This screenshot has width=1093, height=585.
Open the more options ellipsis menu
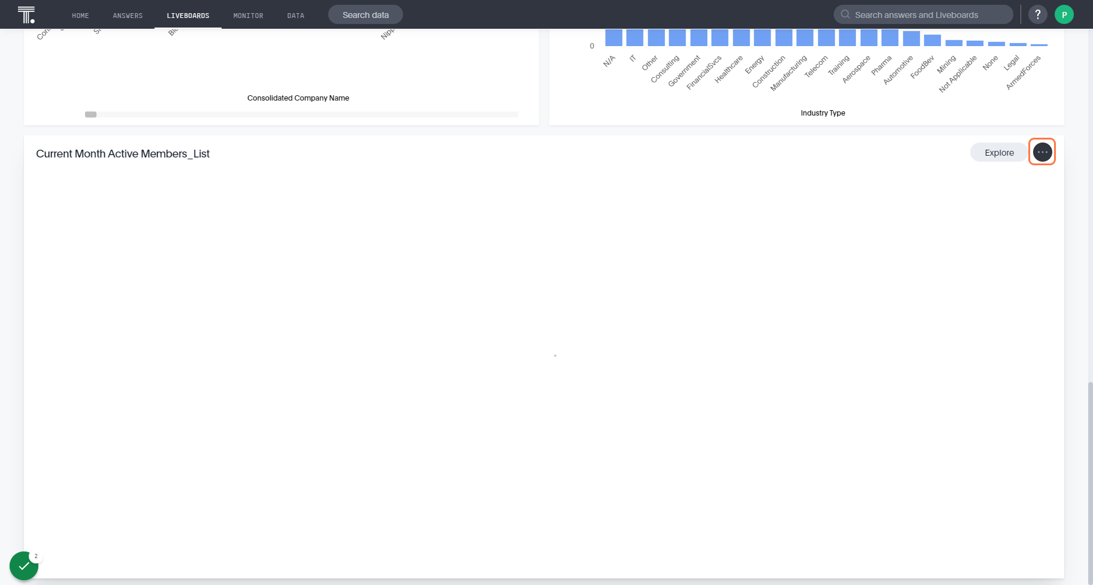[1042, 152]
